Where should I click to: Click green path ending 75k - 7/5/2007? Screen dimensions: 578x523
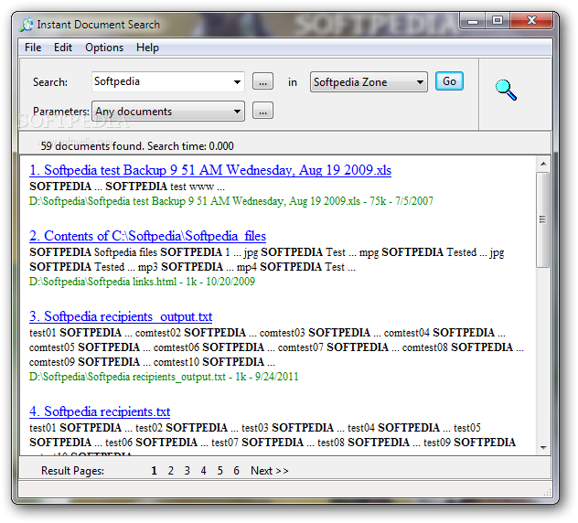pos(231,201)
